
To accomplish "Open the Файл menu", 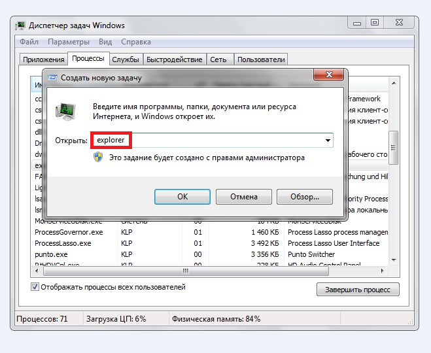I will click(29, 42).
